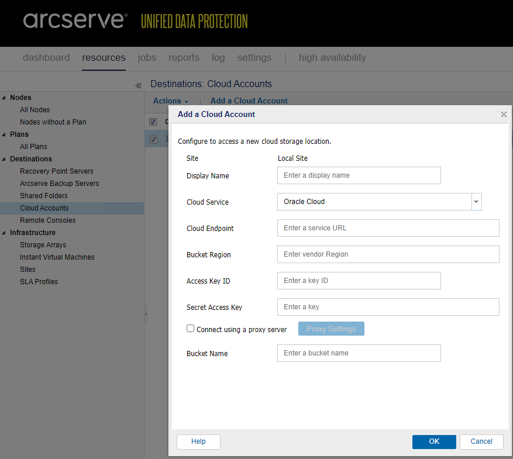
Task: Open Storage Arrays
Action: (x=43, y=245)
